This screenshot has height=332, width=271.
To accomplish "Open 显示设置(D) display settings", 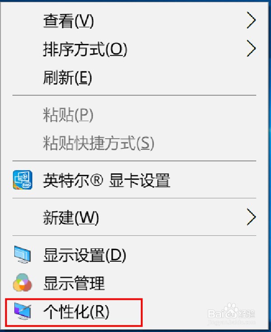I will 134,255.
